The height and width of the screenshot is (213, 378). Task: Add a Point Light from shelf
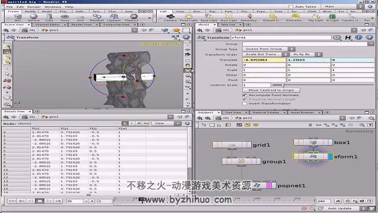point(189,17)
